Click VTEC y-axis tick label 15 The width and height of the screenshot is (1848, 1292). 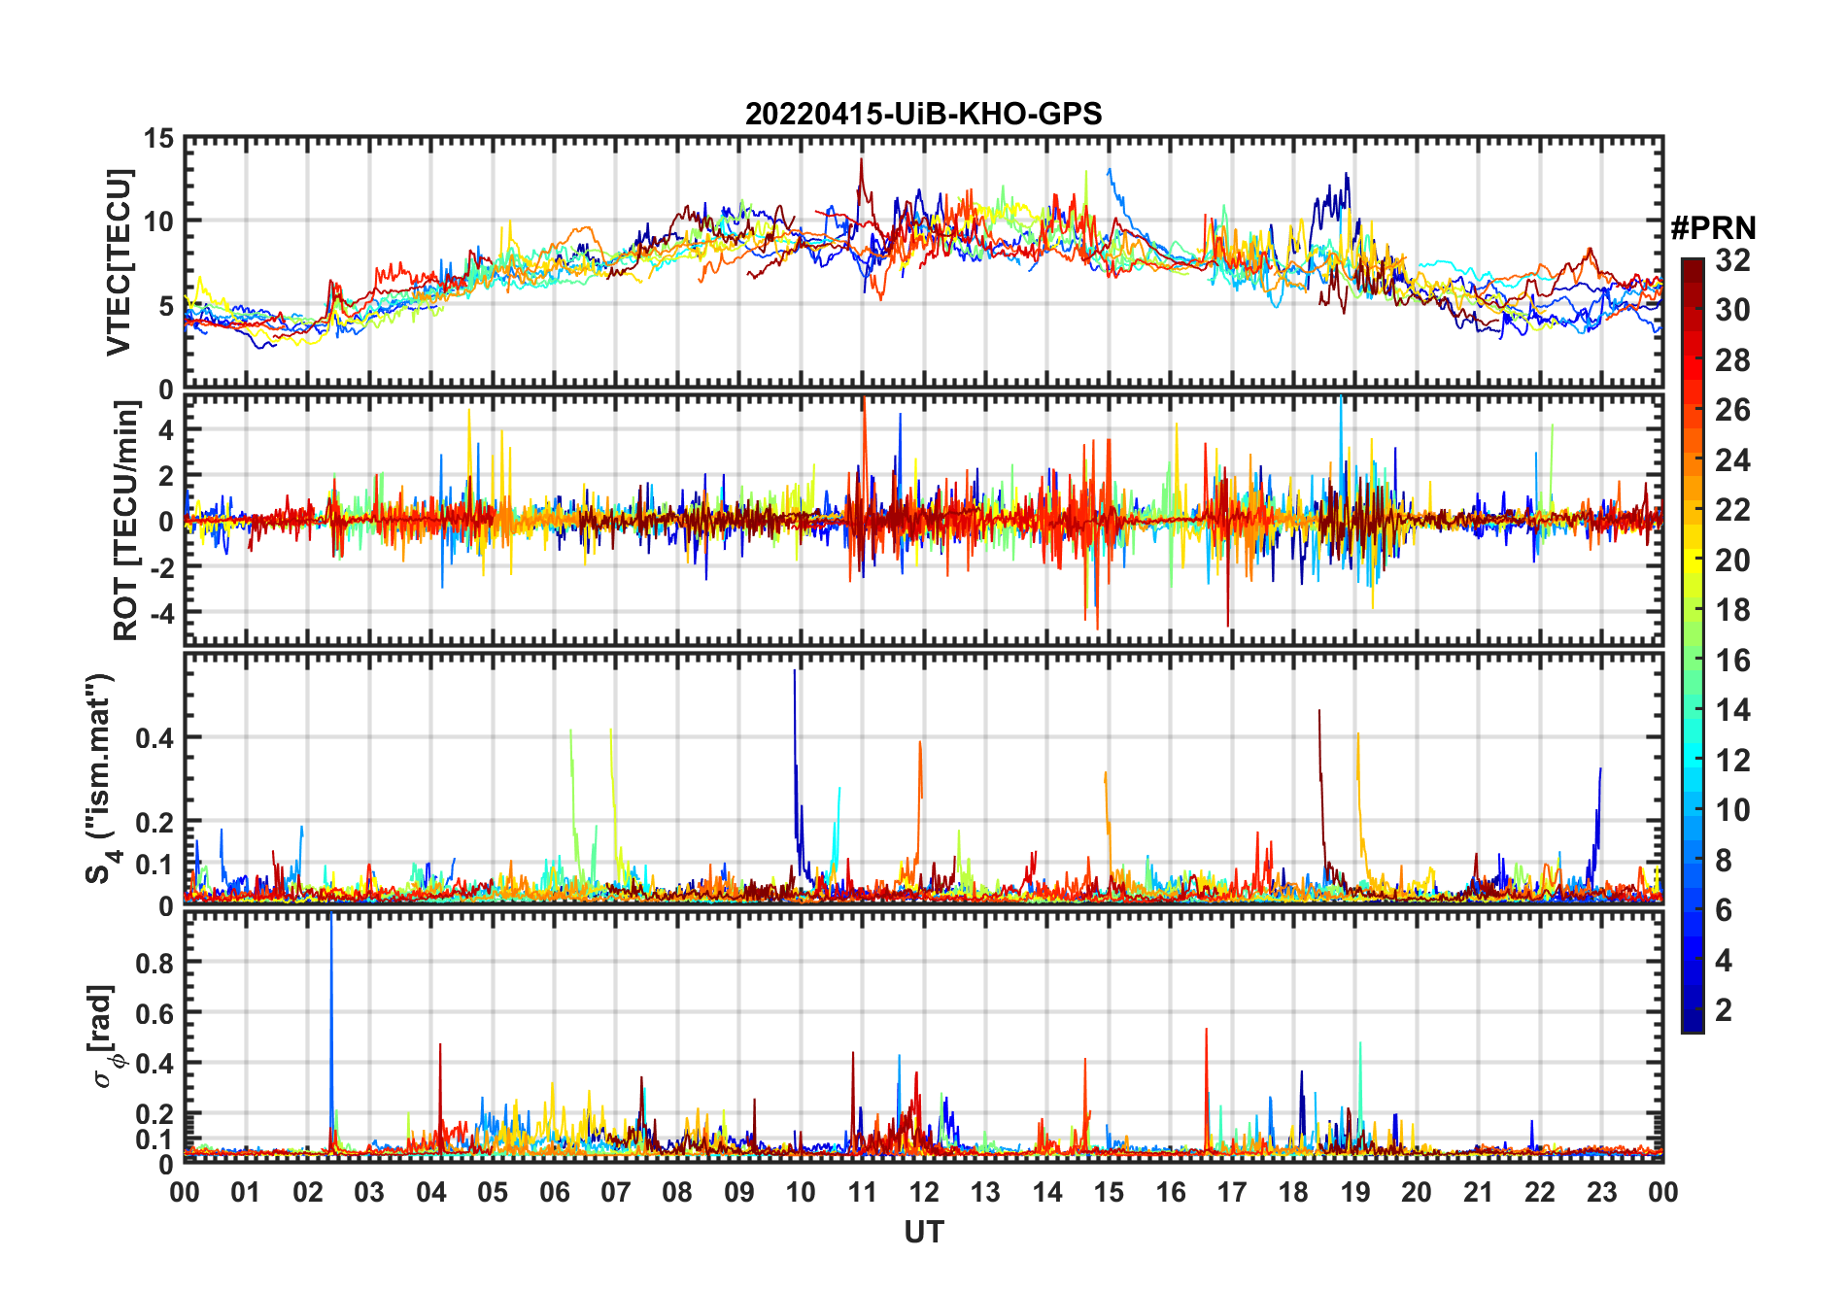(158, 139)
